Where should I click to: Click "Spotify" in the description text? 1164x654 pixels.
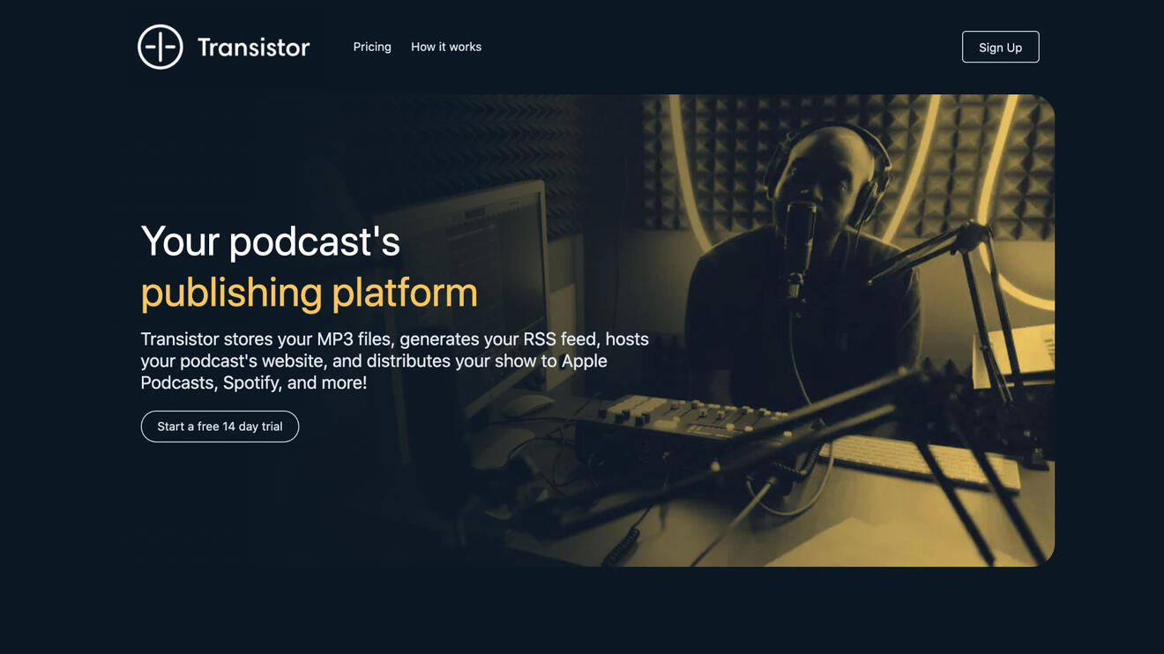pyautogui.click(x=250, y=383)
